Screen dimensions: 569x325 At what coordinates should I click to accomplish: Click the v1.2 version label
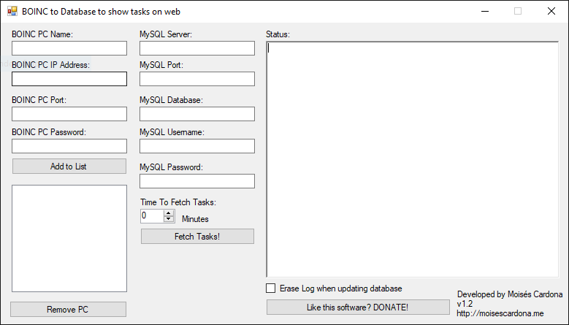point(465,304)
